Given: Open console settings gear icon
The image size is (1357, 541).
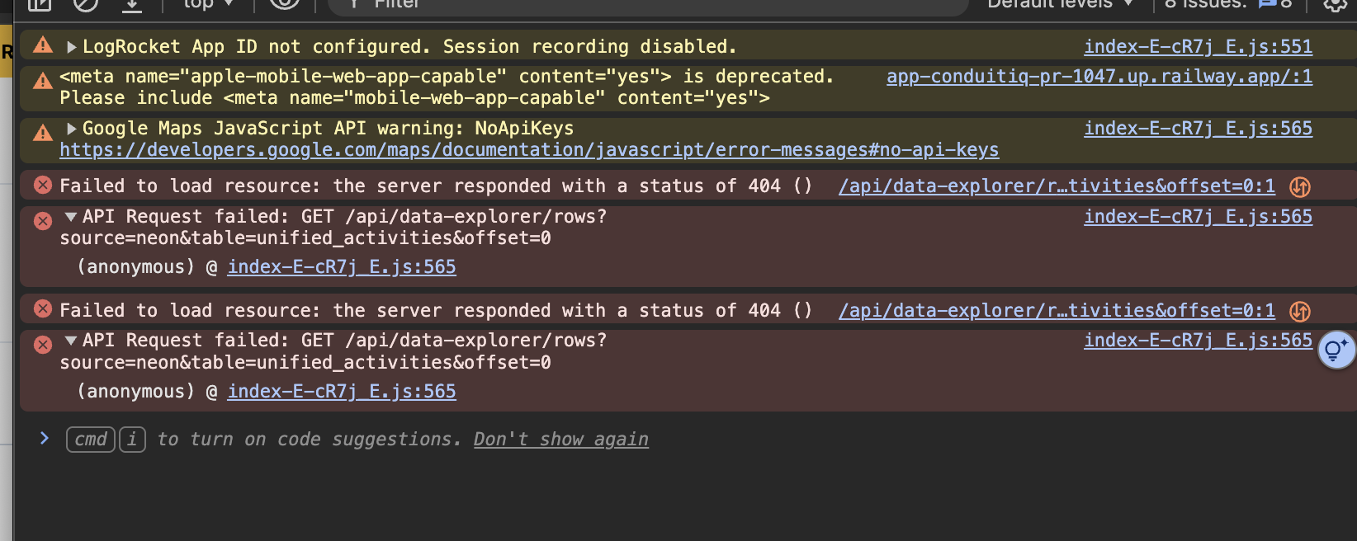Looking at the screenshot, I should pyautogui.click(x=1336, y=4).
